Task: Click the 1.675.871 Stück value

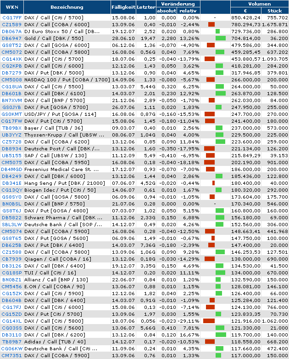Action: [275, 24]
